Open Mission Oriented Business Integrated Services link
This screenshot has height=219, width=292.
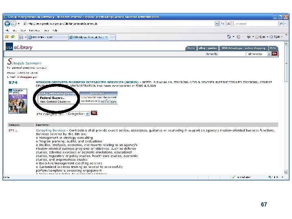tap(87, 82)
